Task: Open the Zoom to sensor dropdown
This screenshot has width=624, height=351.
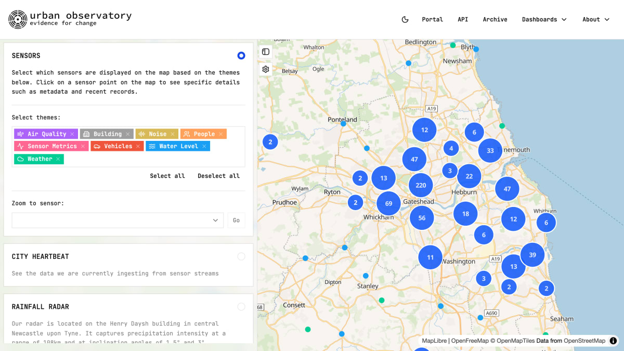Action: click(x=118, y=220)
